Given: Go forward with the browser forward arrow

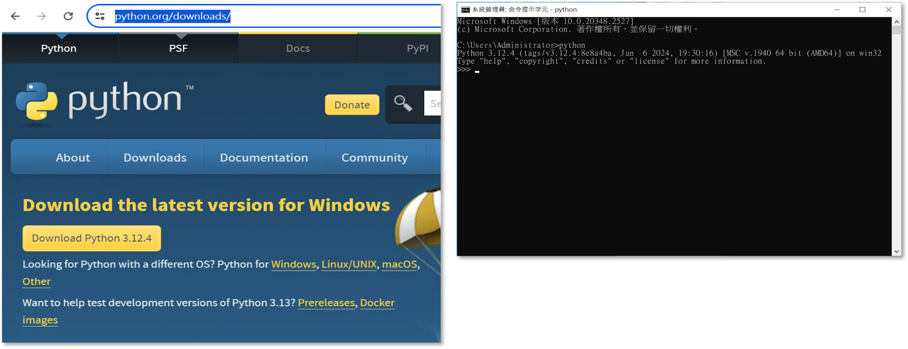Looking at the screenshot, I should (41, 16).
